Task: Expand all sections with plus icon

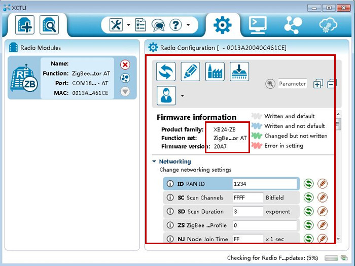Action: coord(318,84)
